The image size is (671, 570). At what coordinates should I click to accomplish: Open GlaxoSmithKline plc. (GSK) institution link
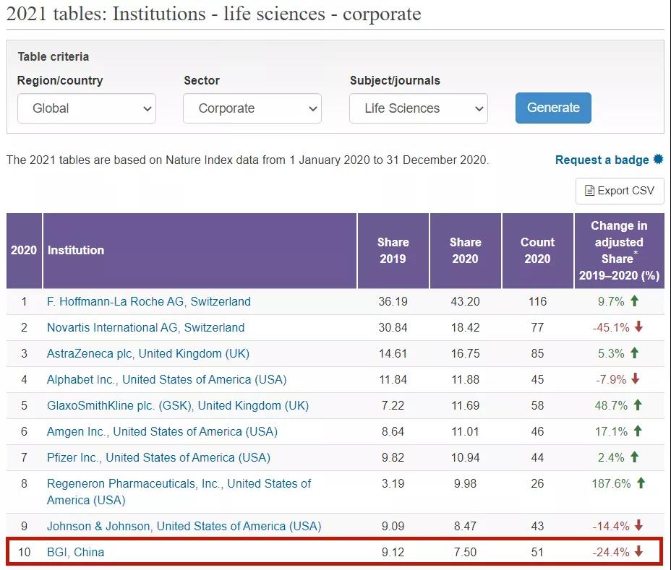pos(178,406)
